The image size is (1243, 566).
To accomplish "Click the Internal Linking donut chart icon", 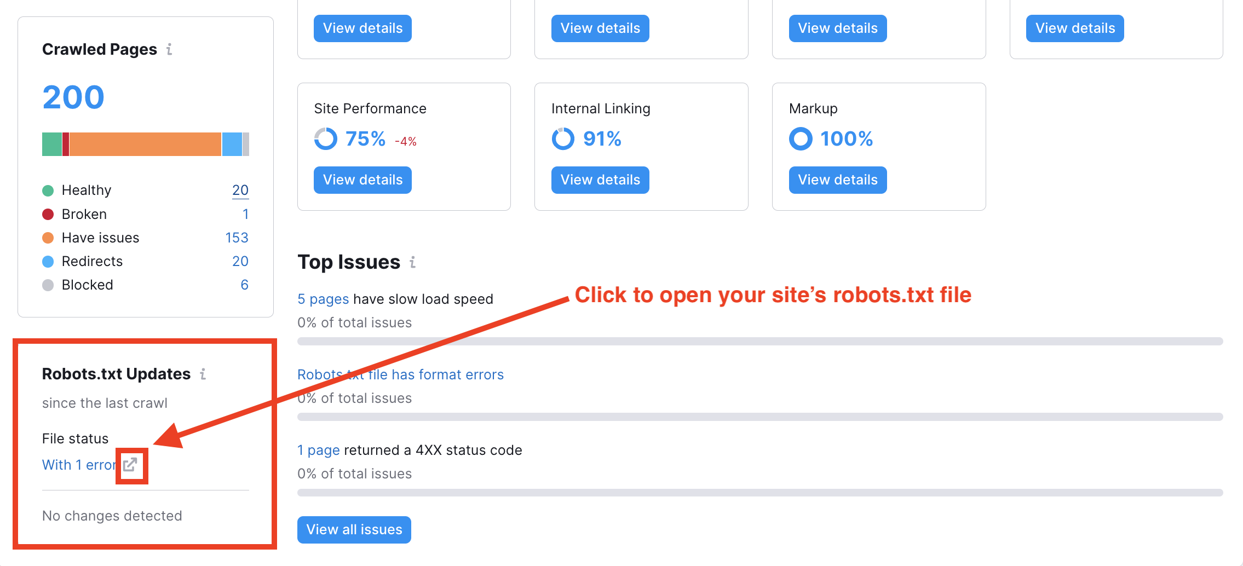I will pos(563,138).
